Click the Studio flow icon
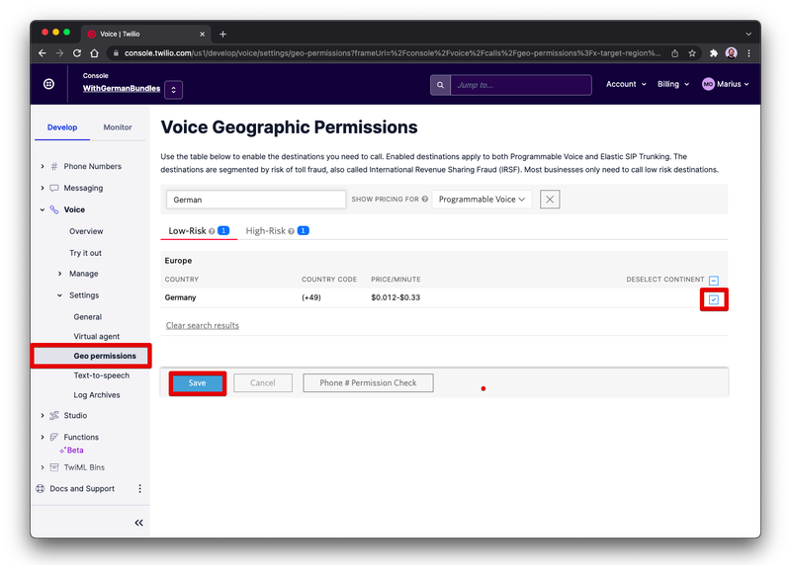The height and width of the screenshot is (578, 791). [x=54, y=416]
